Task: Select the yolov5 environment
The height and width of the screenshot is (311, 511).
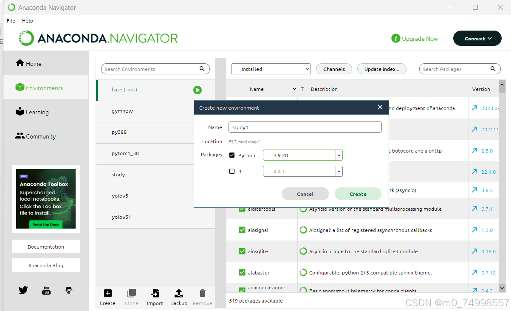Action: (x=155, y=196)
